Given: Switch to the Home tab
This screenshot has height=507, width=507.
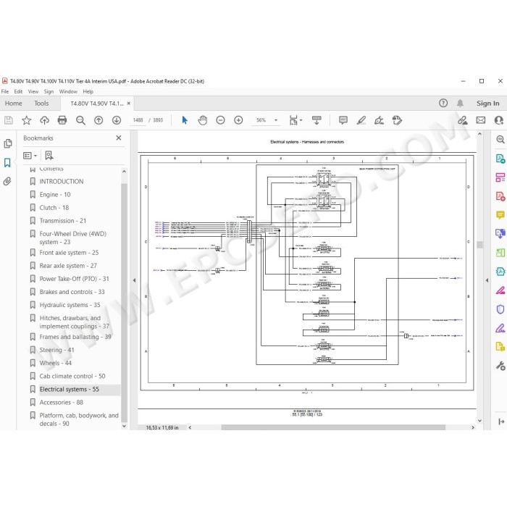Looking at the screenshot, I should (x=14, y=103).
